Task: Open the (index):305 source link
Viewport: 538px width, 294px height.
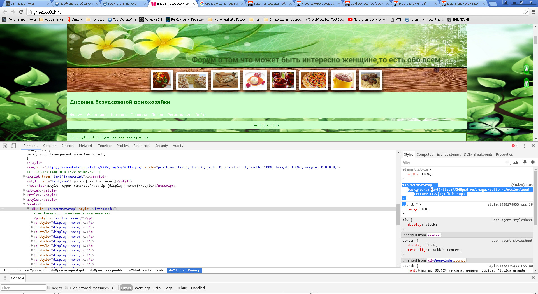Action: [x=522, y=185]
